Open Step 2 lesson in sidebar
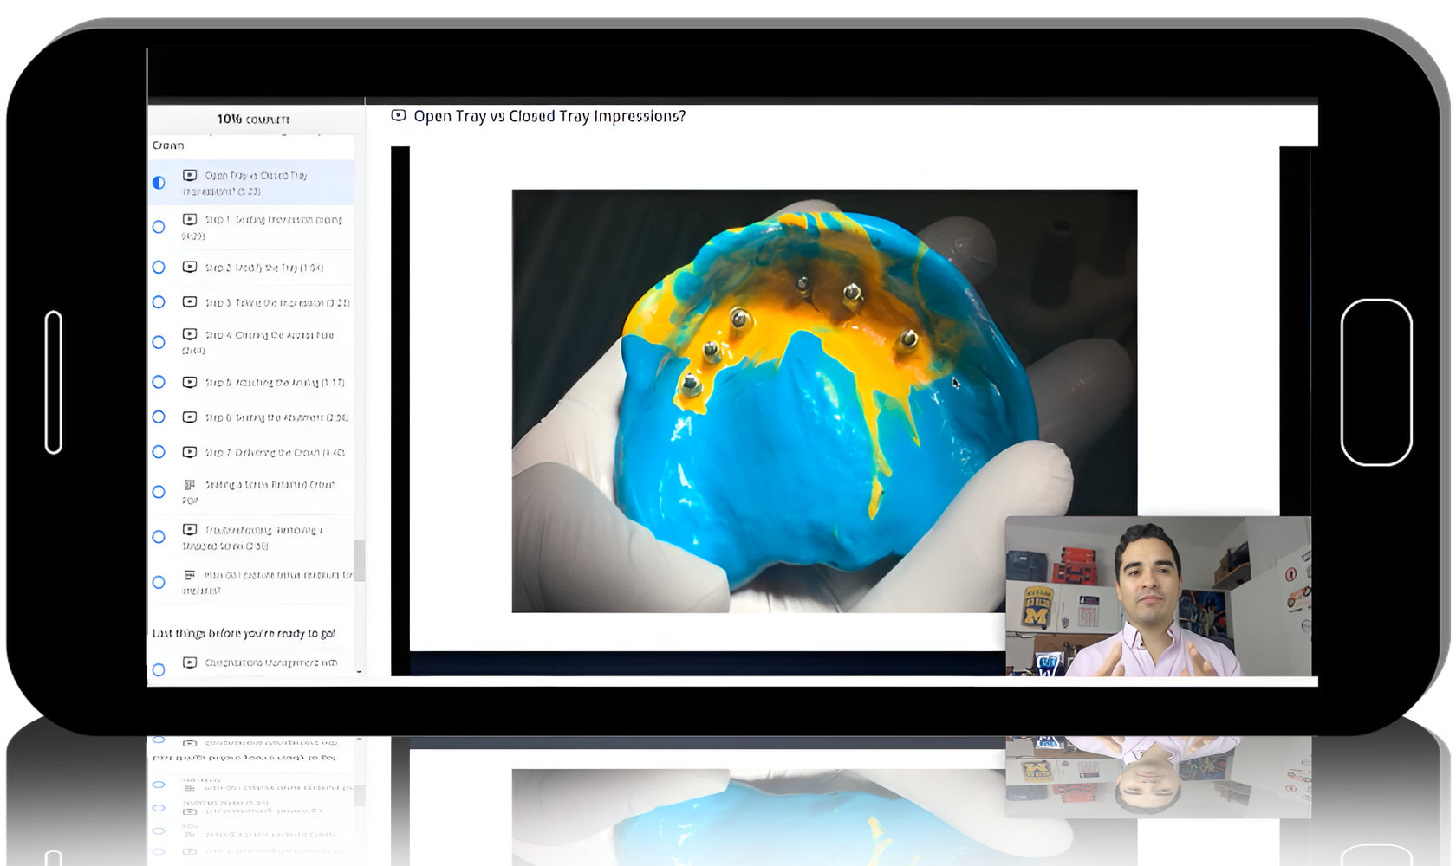This screenshot has height=866, width=1456. coord(263,268)
